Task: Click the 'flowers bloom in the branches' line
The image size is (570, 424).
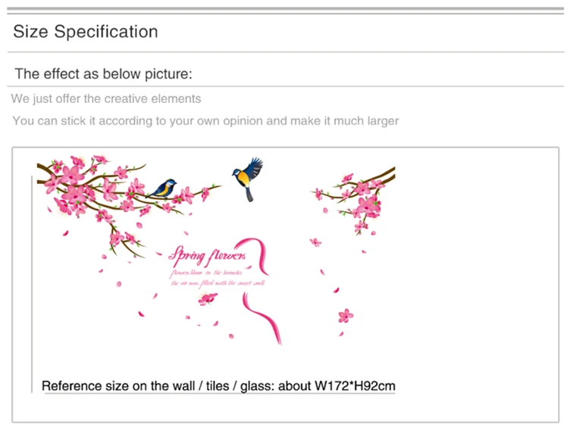Action: point(206,273)
